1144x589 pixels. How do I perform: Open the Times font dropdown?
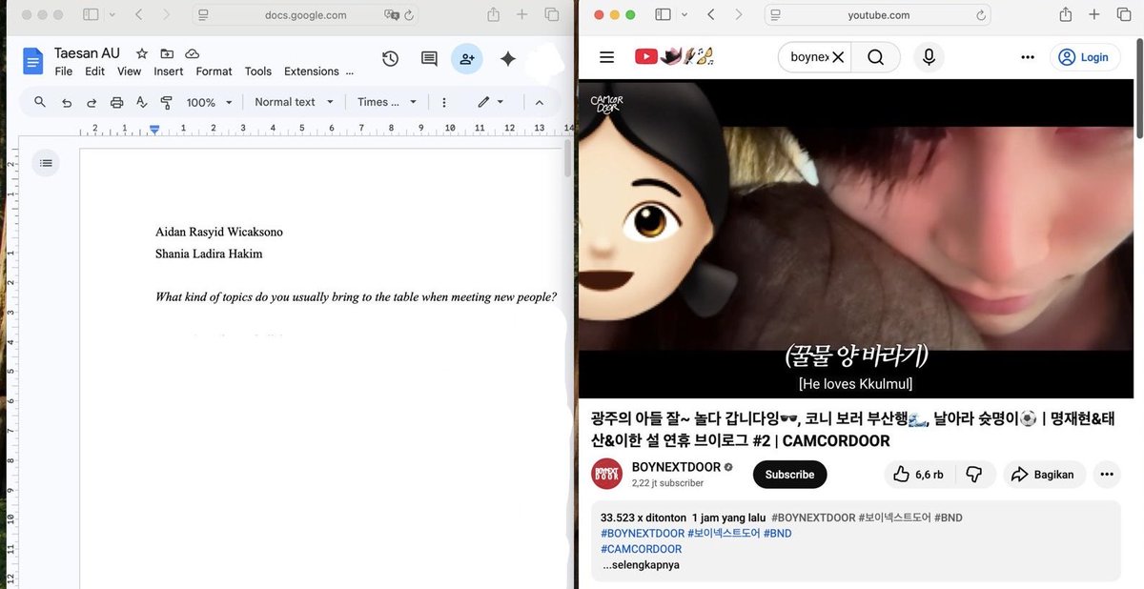tap(387, 102)
